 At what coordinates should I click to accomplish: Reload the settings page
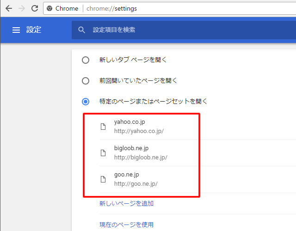pyautogui.click(x=35, y=8)
